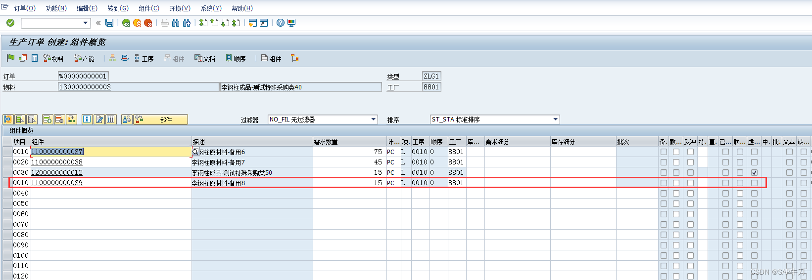Open the Help question mark icon
Screen dimensions: 812x280
281,23
